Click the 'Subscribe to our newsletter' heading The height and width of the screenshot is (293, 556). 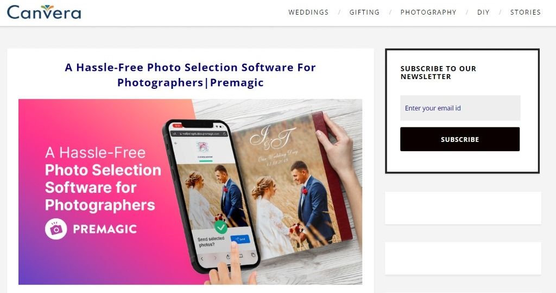(438, 73)
